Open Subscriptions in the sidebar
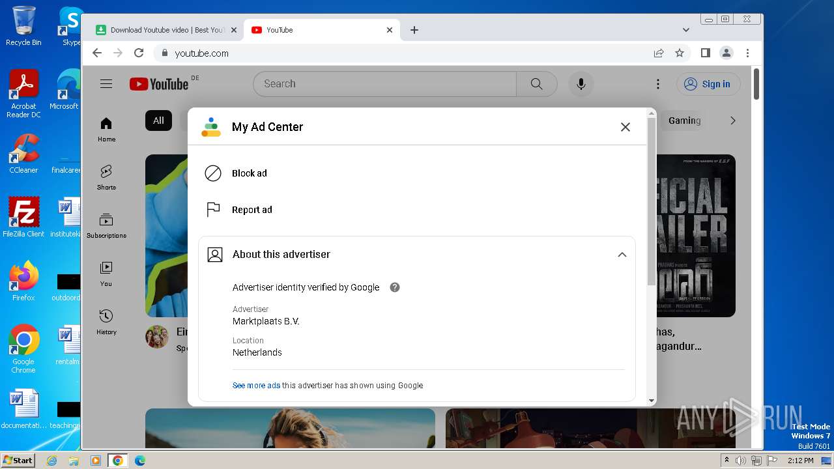 106,226
